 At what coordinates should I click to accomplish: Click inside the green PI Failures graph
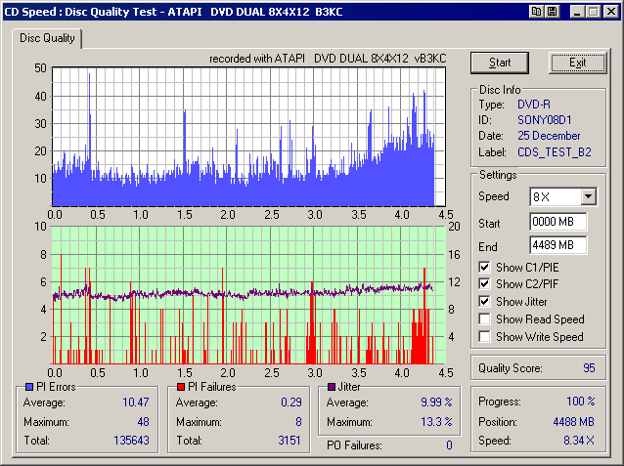point(245,293)
